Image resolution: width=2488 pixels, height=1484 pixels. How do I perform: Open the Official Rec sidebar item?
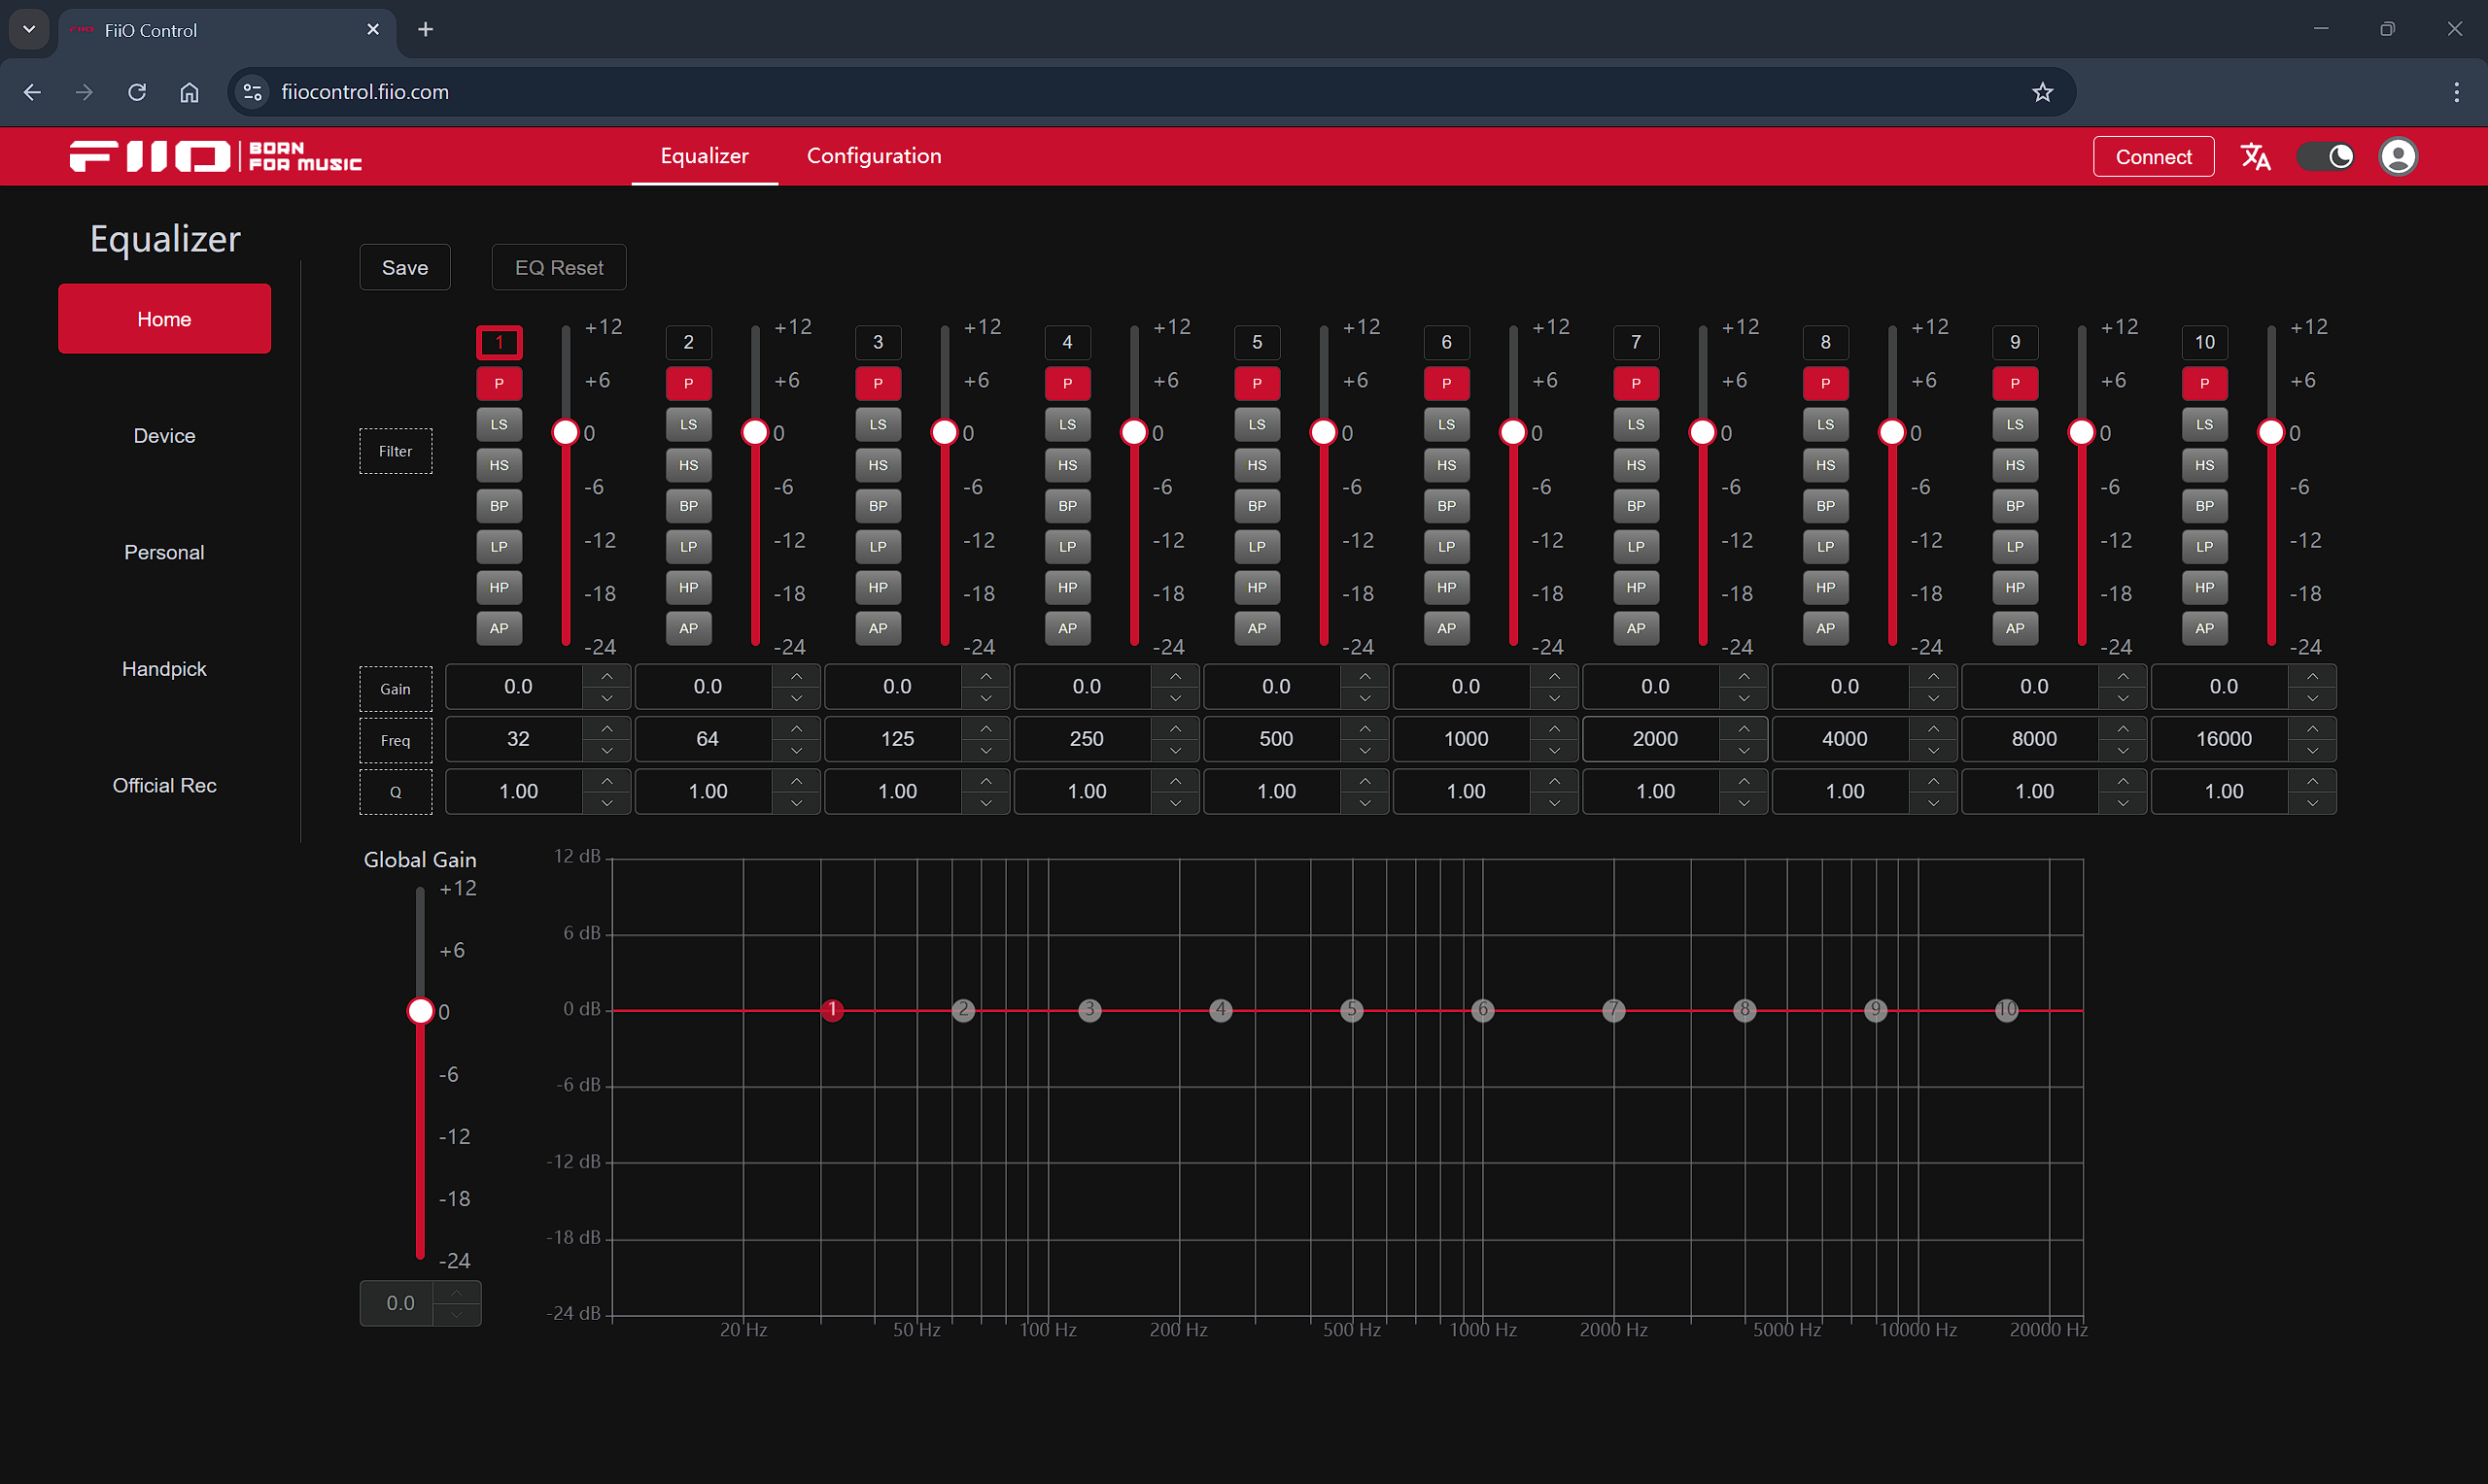click(x=164, y=785)
